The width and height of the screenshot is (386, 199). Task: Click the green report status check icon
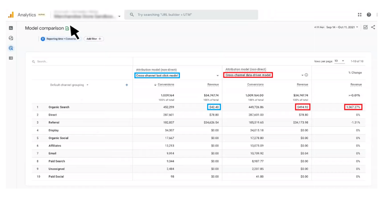click(x=67, y=28)
